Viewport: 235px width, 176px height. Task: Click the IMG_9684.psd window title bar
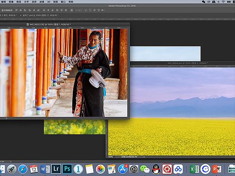(x=183, y=63)
